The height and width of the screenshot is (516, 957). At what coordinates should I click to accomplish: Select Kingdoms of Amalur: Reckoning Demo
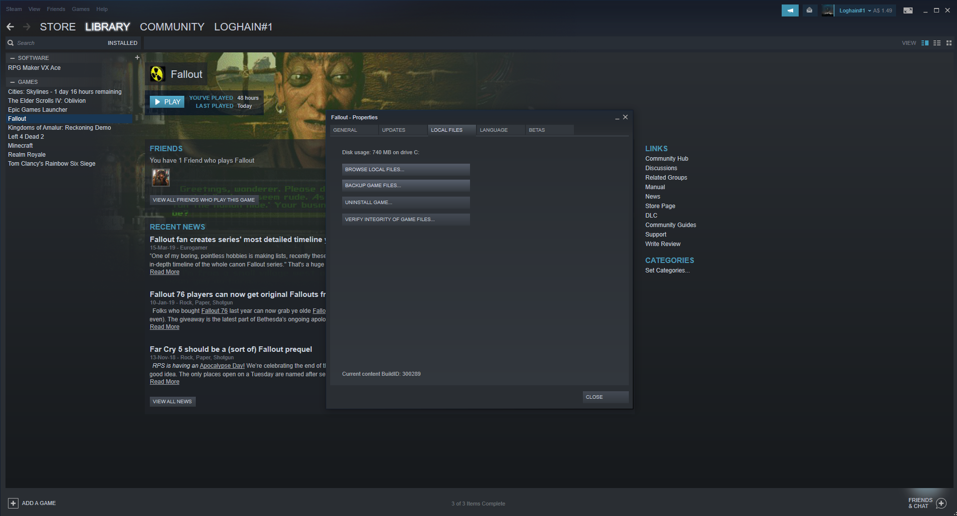pyautogui.click(x=59, y=128)
